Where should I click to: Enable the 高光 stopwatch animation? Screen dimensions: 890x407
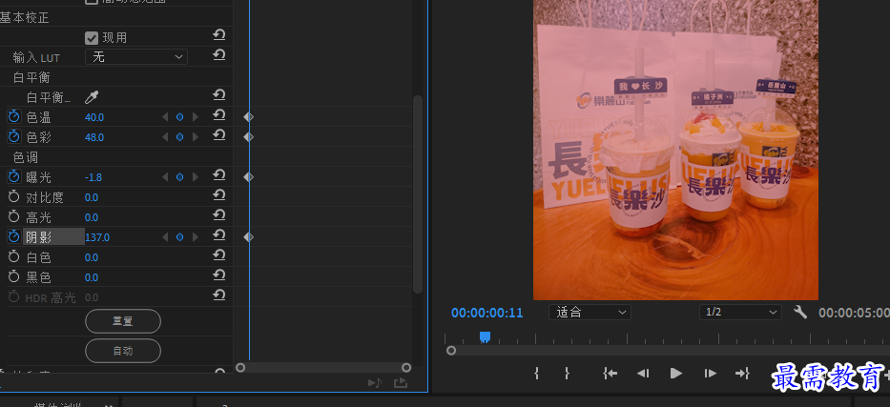[x=13, y=217]
